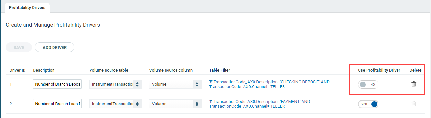Click the Use Profitability Driver column header

tap(379, 70)
